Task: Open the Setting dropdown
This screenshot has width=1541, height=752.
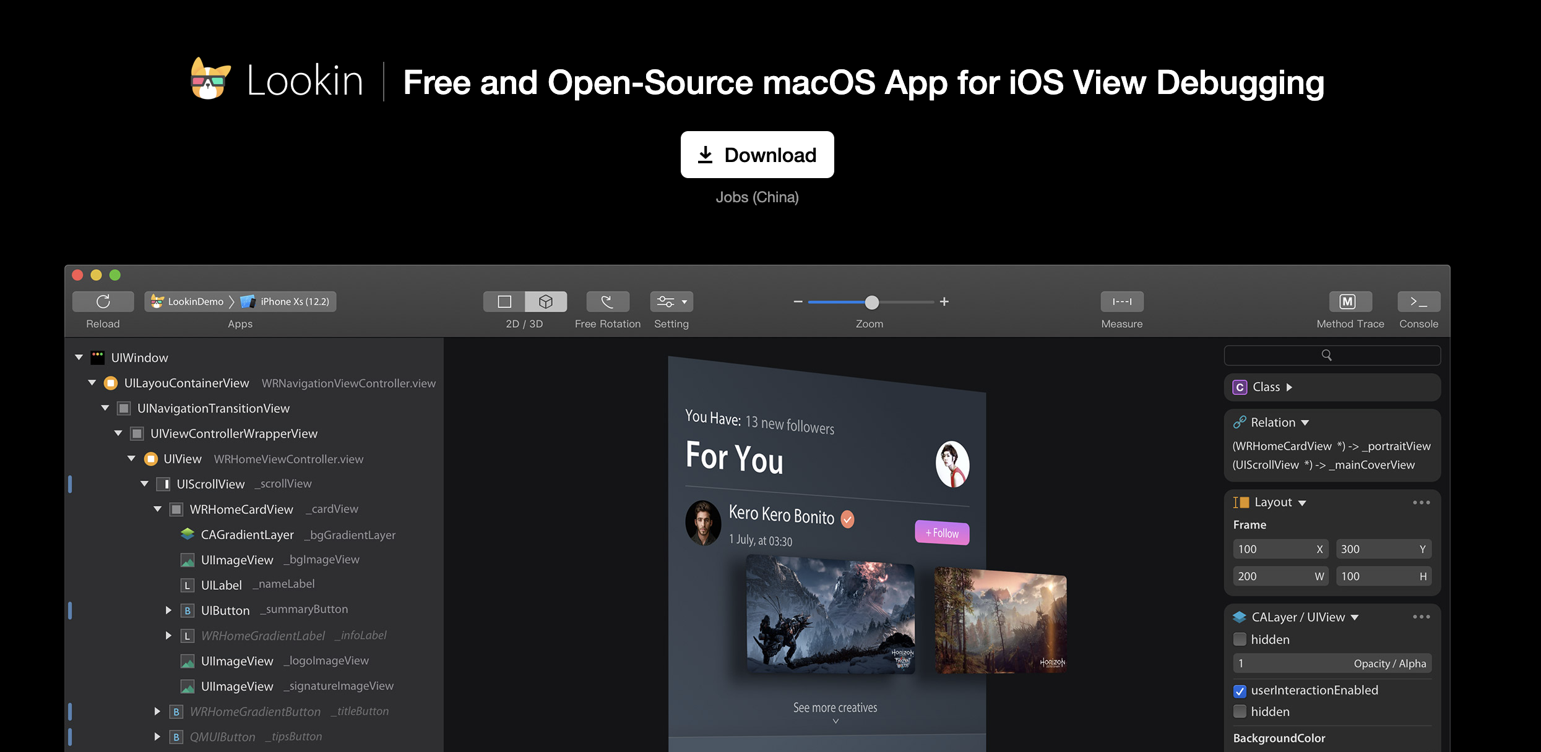Action: (x=671, y=301)
